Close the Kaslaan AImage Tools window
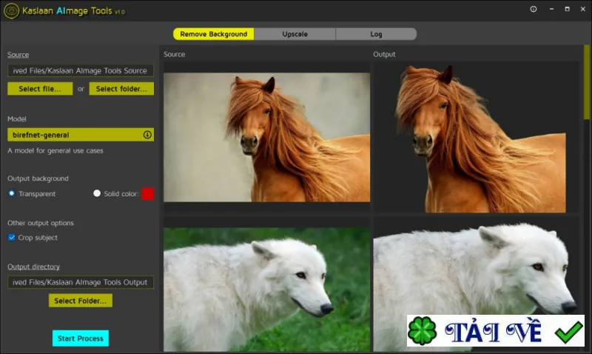This screenshot has width=592, height=354. 582,9
